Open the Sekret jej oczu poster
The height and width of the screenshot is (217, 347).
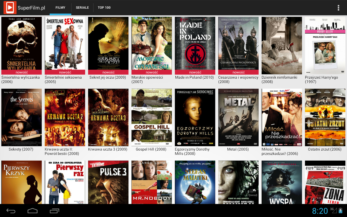tap(108, 46)
